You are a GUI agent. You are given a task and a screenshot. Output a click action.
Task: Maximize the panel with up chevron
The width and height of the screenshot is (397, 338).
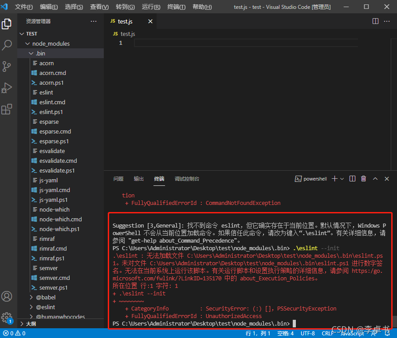375,179
